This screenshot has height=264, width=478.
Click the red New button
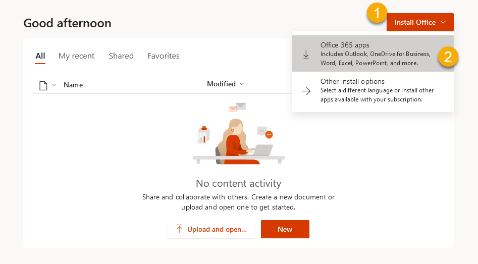pyautogui.click(x=285, y=229)
